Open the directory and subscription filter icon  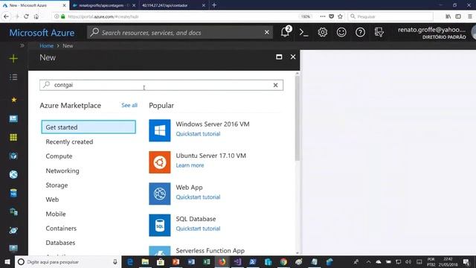pyautogui.click(x=379, y=32)
